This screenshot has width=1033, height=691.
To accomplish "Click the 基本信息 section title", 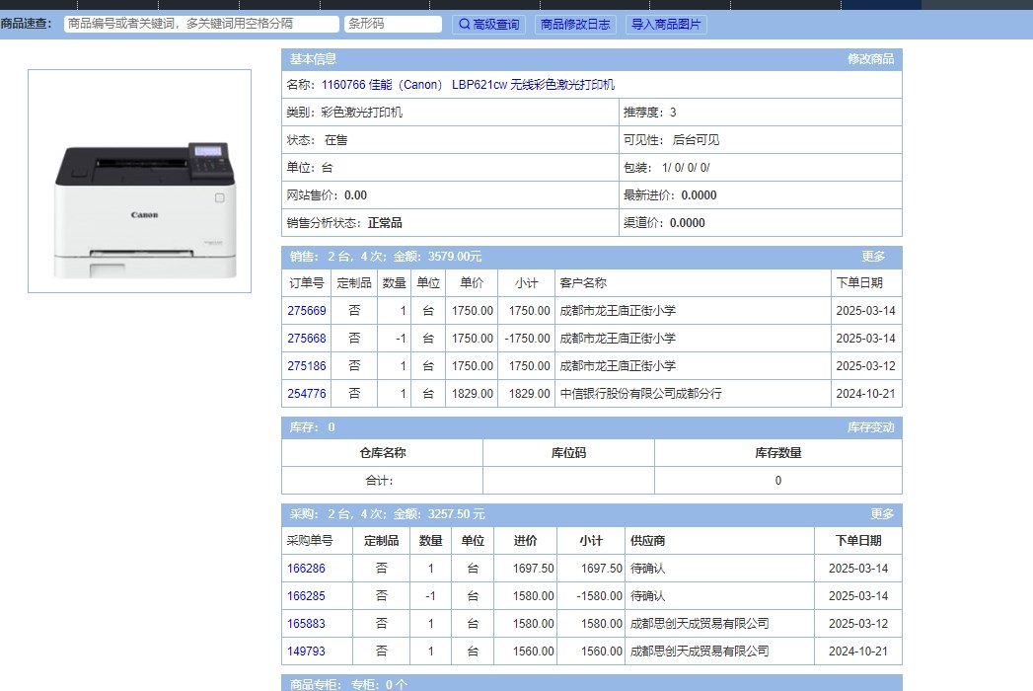I will pyautogui.click(x=313, y=59).
